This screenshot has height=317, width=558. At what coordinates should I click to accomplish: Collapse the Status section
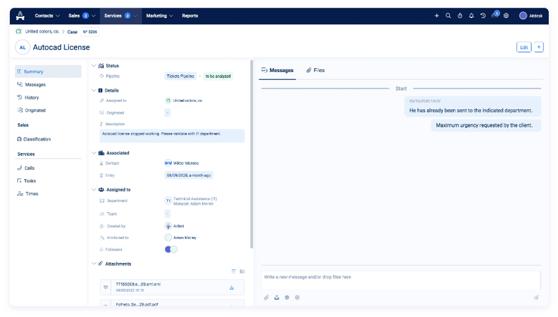click(x=94, y=66)
